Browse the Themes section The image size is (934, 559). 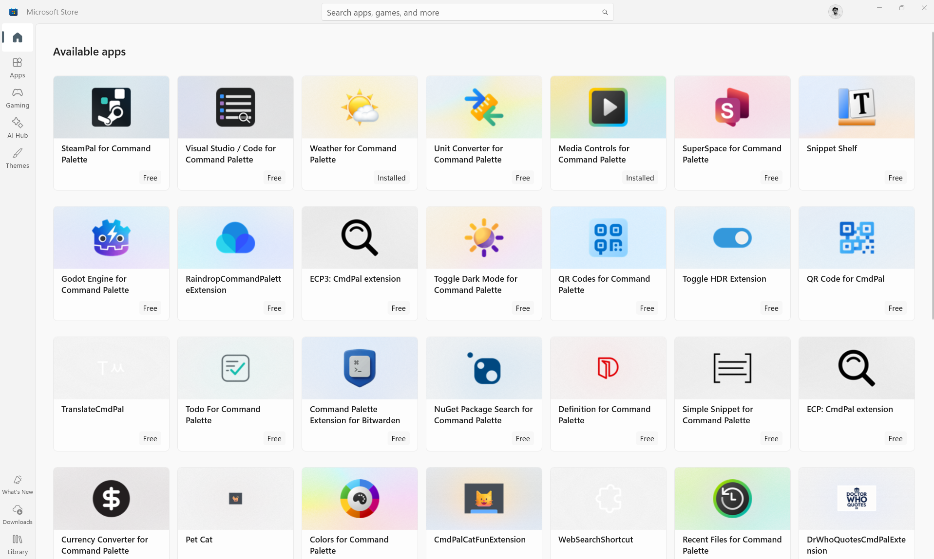click(17, 158)
